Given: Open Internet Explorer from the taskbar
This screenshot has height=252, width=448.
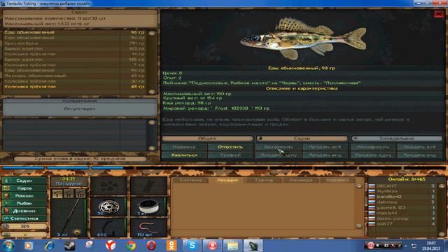Looking at the screenshot, I should coord(49,246).
